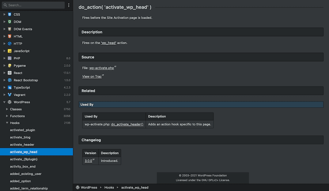Click the HTML5 icon in sidebar

[10, 37]
